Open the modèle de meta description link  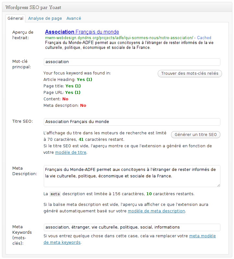[x=156, y=211]
